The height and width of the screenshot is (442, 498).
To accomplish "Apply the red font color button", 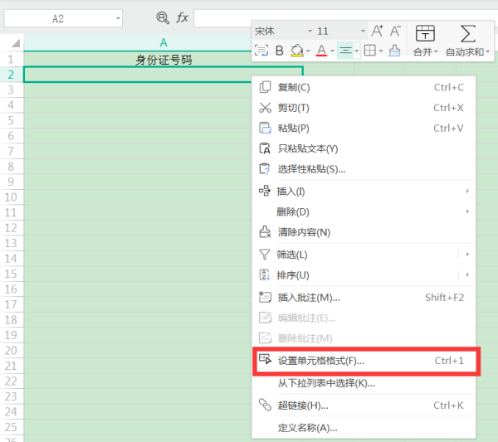I will coord(321,51).
